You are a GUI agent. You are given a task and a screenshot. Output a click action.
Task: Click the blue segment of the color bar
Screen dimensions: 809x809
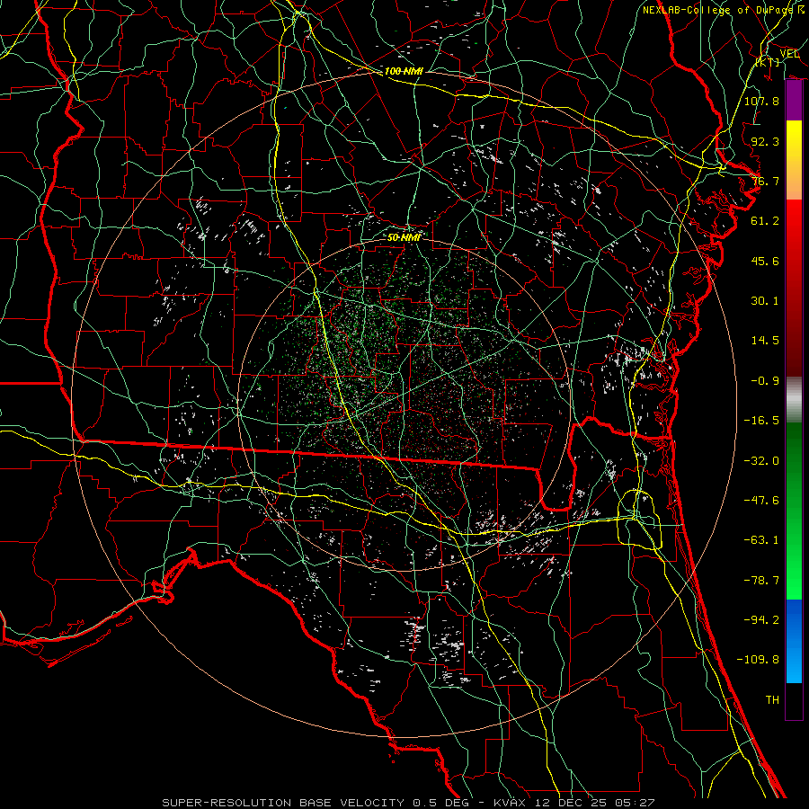coord(794,641)
